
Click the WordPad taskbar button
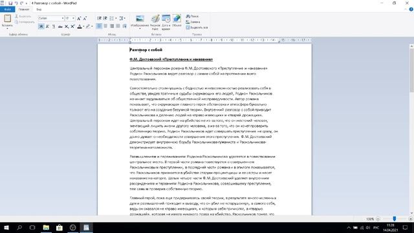coord(86,227)
